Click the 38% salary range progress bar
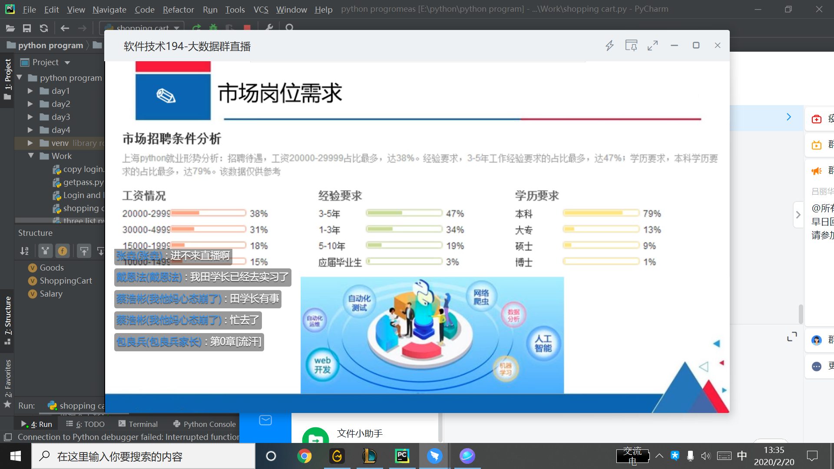Image resolution: width=834 pixels, height=469 pixels. [208, 213]
